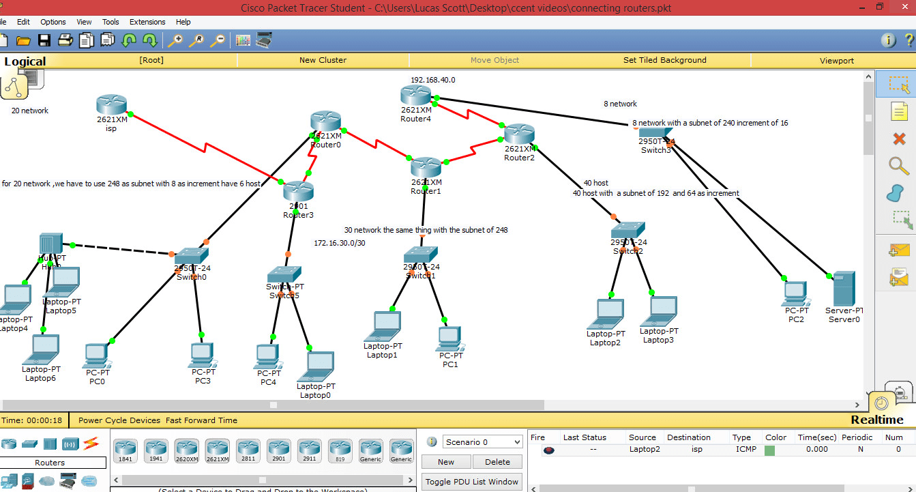The image size is (916, 492).
Task: Click Fast Forward Time
Action: 201,420
